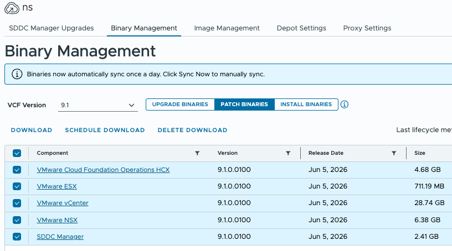
Task: Click the Version column header
Action: coord(228,153)
